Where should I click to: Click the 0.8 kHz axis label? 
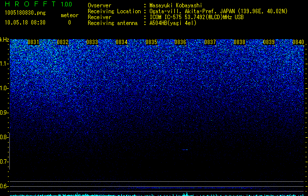point(3,137)
